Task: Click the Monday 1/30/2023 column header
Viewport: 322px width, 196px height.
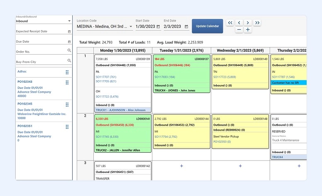Action: (x=123, y=50)
